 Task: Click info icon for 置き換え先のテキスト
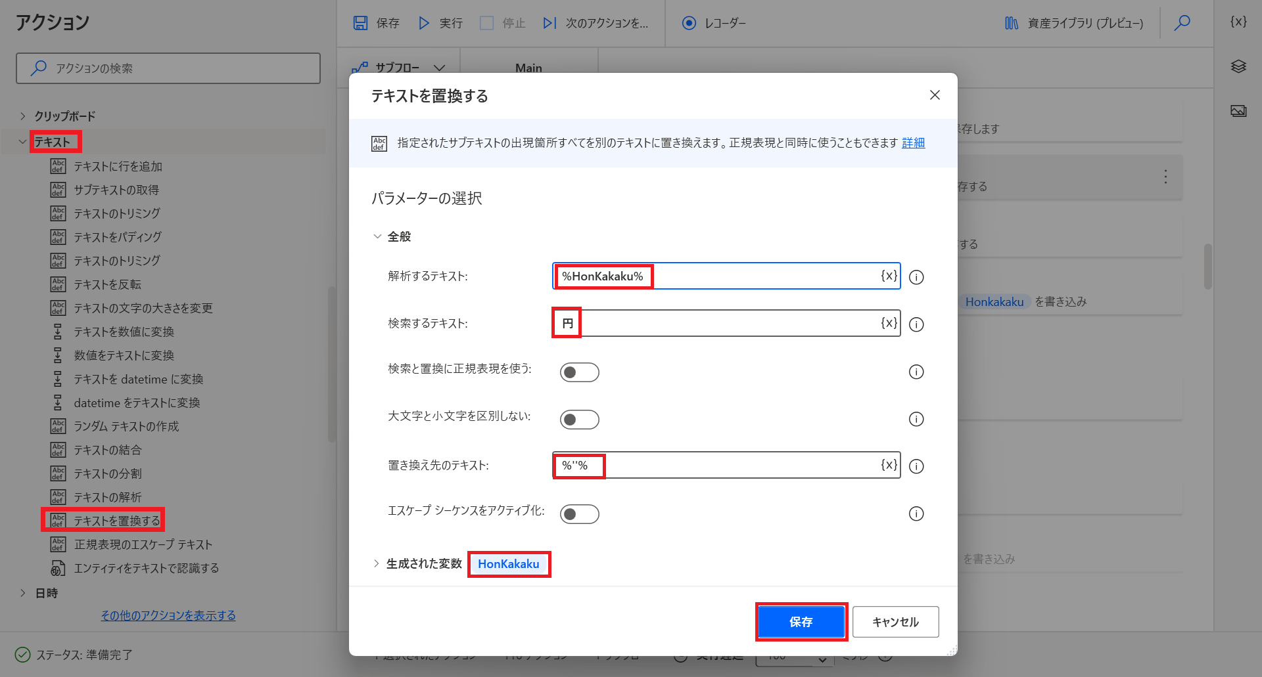coord(916,466)
